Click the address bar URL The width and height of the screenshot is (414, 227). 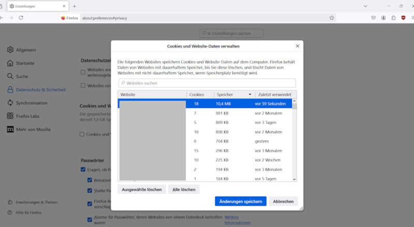point(105,18)
